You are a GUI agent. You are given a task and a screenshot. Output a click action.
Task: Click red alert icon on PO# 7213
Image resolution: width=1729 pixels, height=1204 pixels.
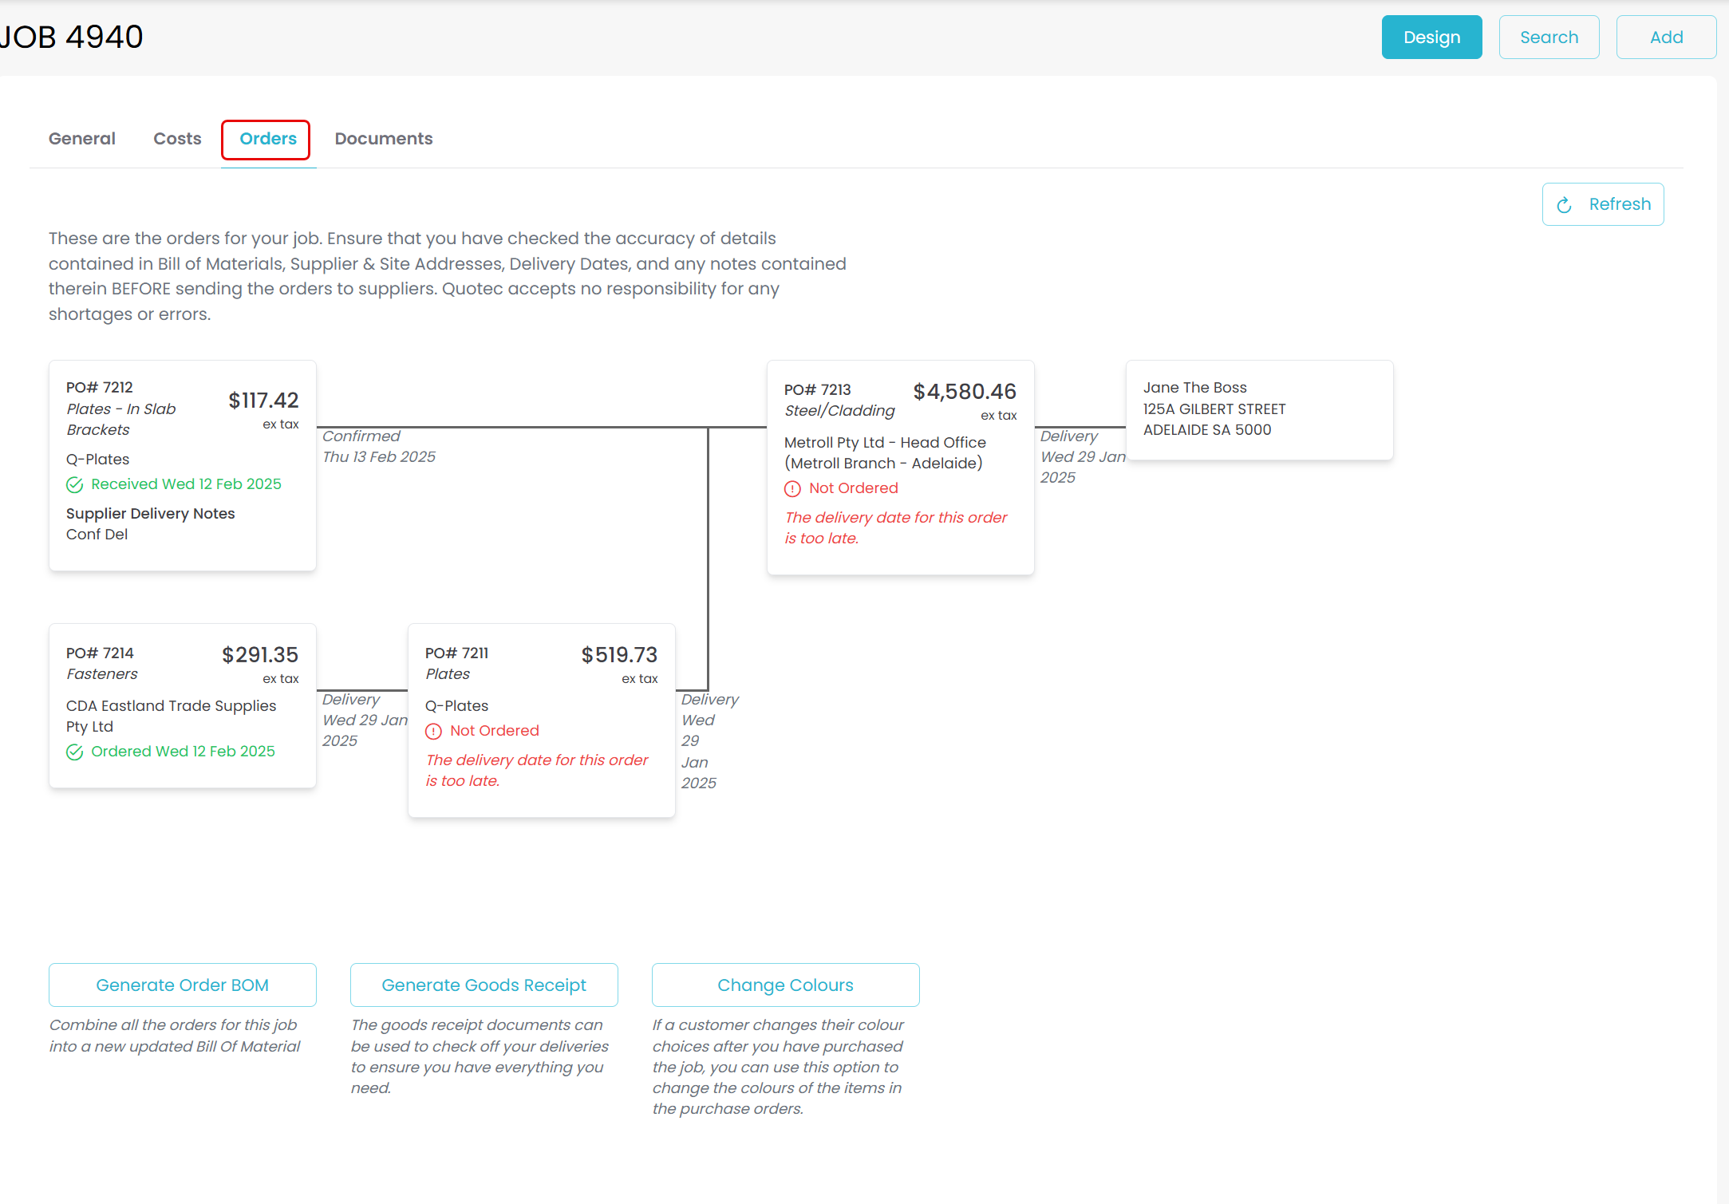tap(792, 488)
